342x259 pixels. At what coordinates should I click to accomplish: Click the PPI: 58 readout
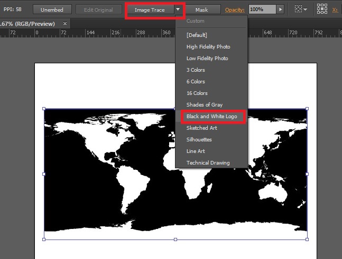[x=13, y=9]
